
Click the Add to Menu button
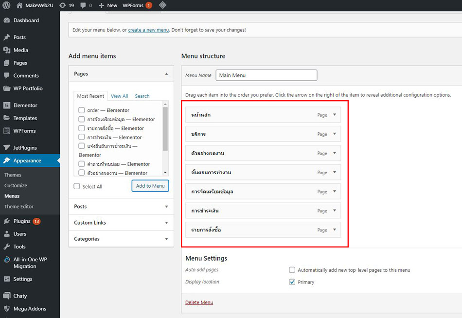click(x=150, y=186)
